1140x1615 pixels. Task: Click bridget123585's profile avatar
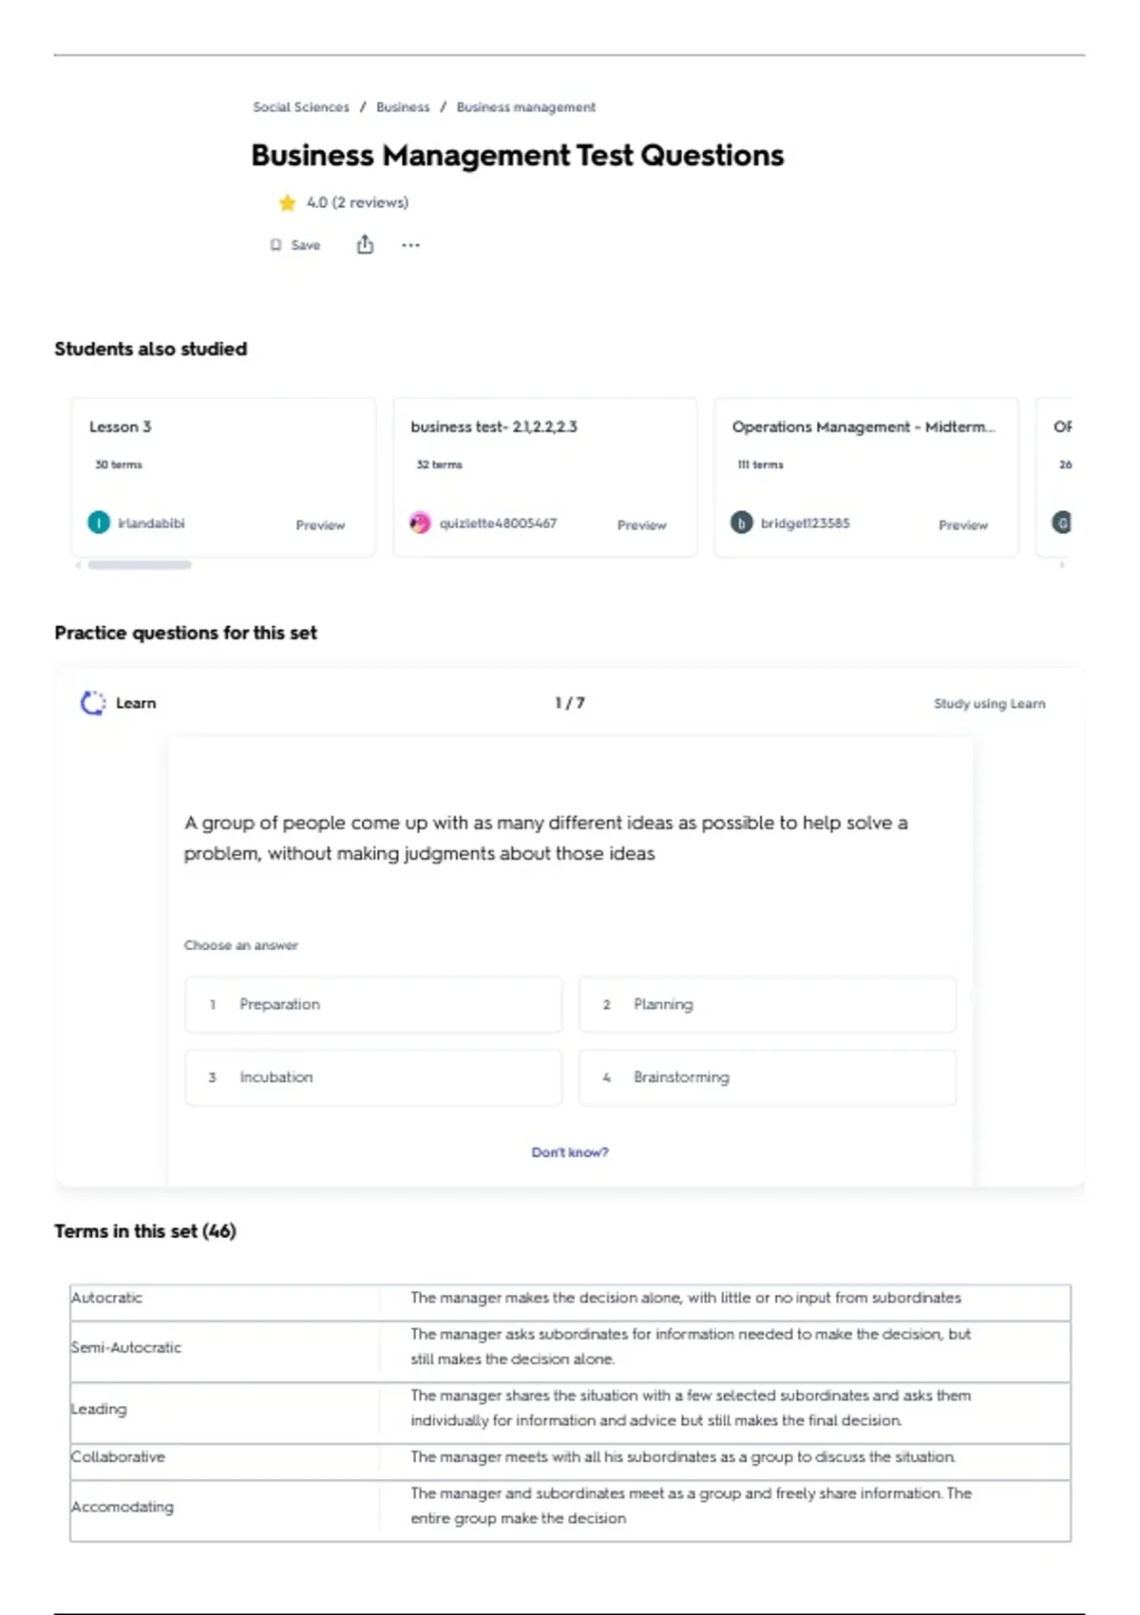pos(741,522)
